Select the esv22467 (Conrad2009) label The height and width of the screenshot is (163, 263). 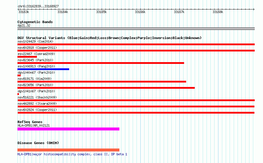[36, 54]
